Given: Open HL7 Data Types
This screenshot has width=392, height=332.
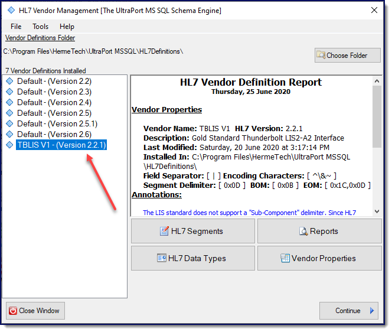Looking at the screenshot, I should pyautogui.click(x=192, y=258).
